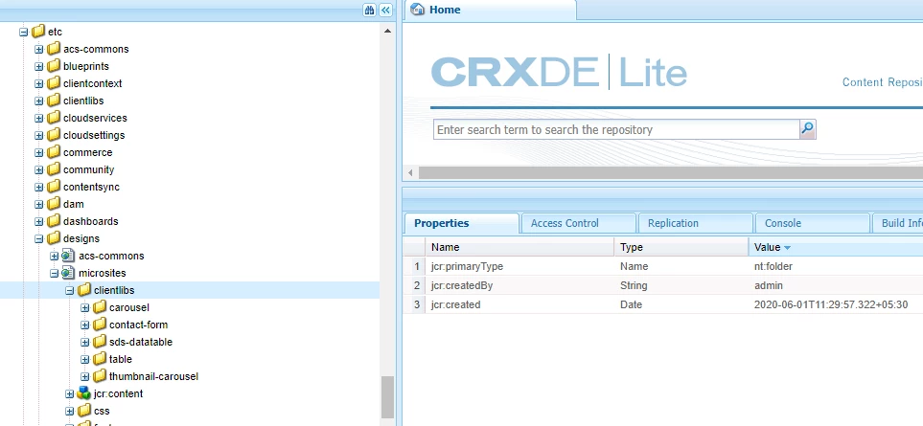The height and width of the screenshot is (426, 923).
Task: Click the acs-commons page icon under designs
Action: tap(69, 256)
